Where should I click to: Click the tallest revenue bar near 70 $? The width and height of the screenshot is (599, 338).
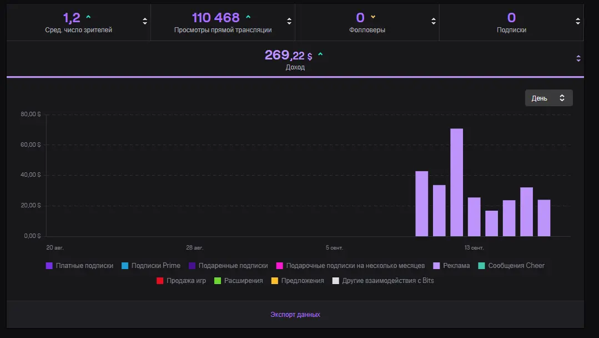pos(456,182)
